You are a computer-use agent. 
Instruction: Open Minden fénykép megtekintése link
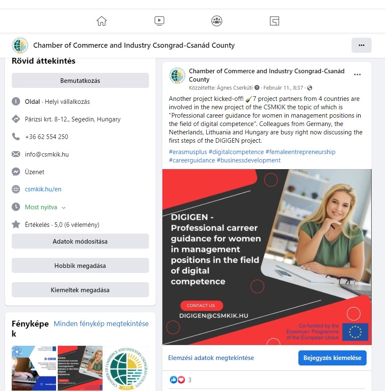pos(101,324)
